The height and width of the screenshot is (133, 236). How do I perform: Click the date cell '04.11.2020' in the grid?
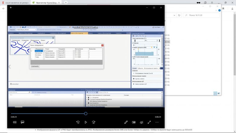[81, 51]
